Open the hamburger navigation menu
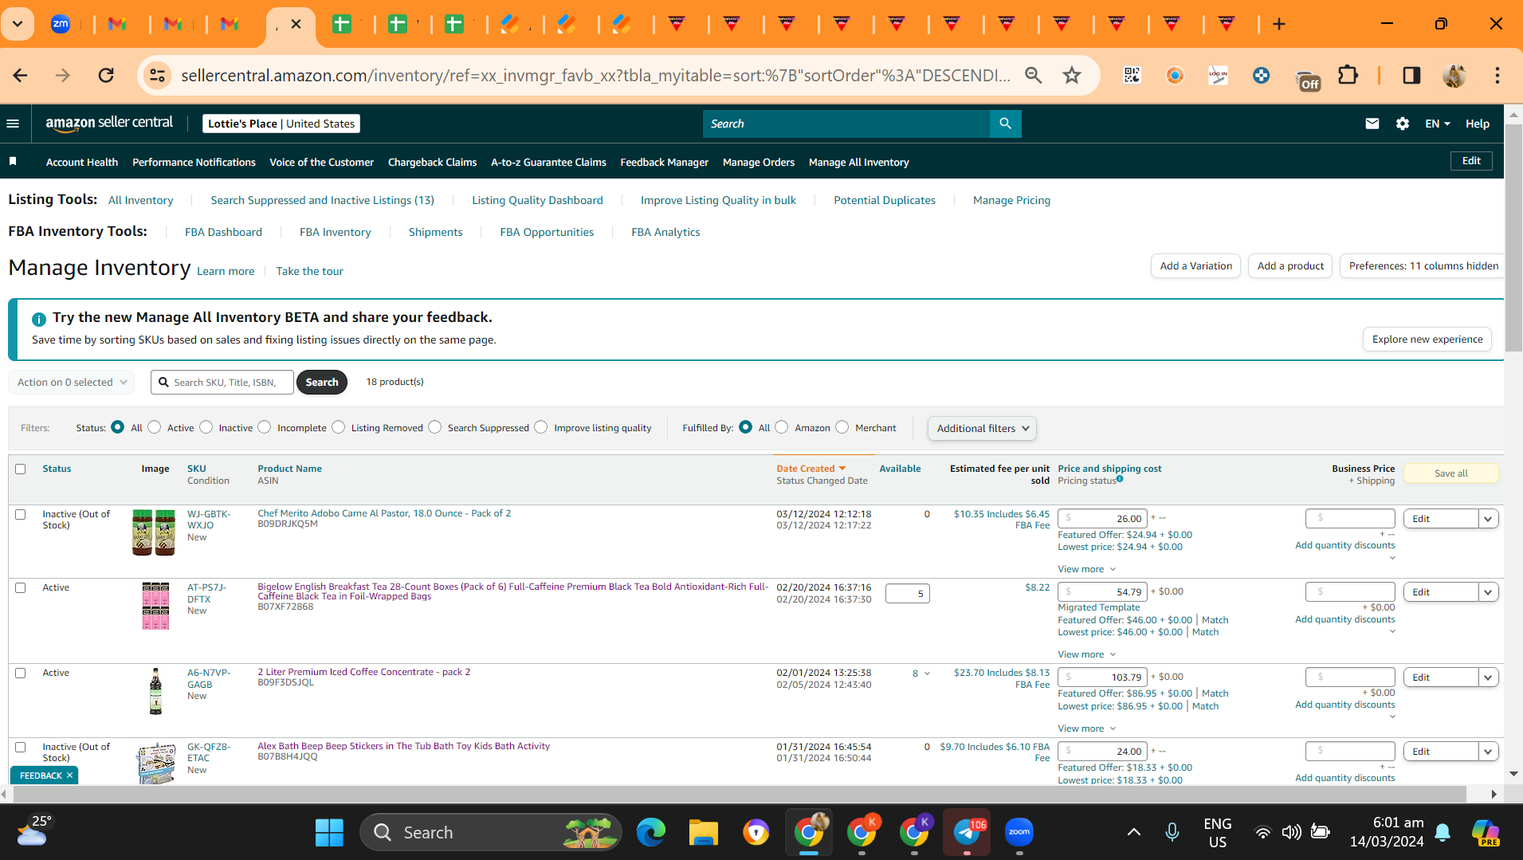This screenshot has height=860, width=1523. point(13,124)
